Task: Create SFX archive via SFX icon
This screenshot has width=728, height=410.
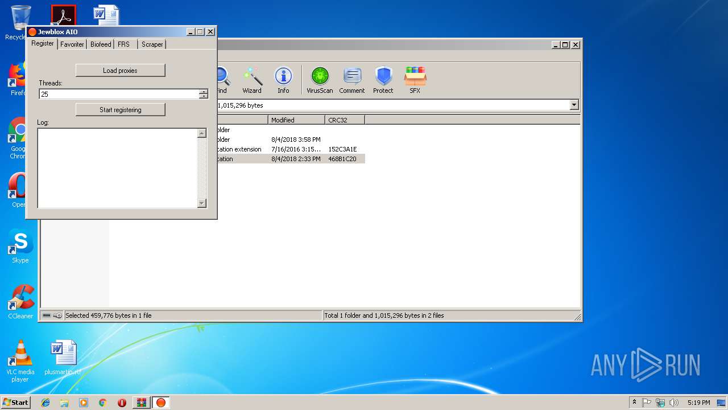Action: pyautogui.click(x=415, y=80)
